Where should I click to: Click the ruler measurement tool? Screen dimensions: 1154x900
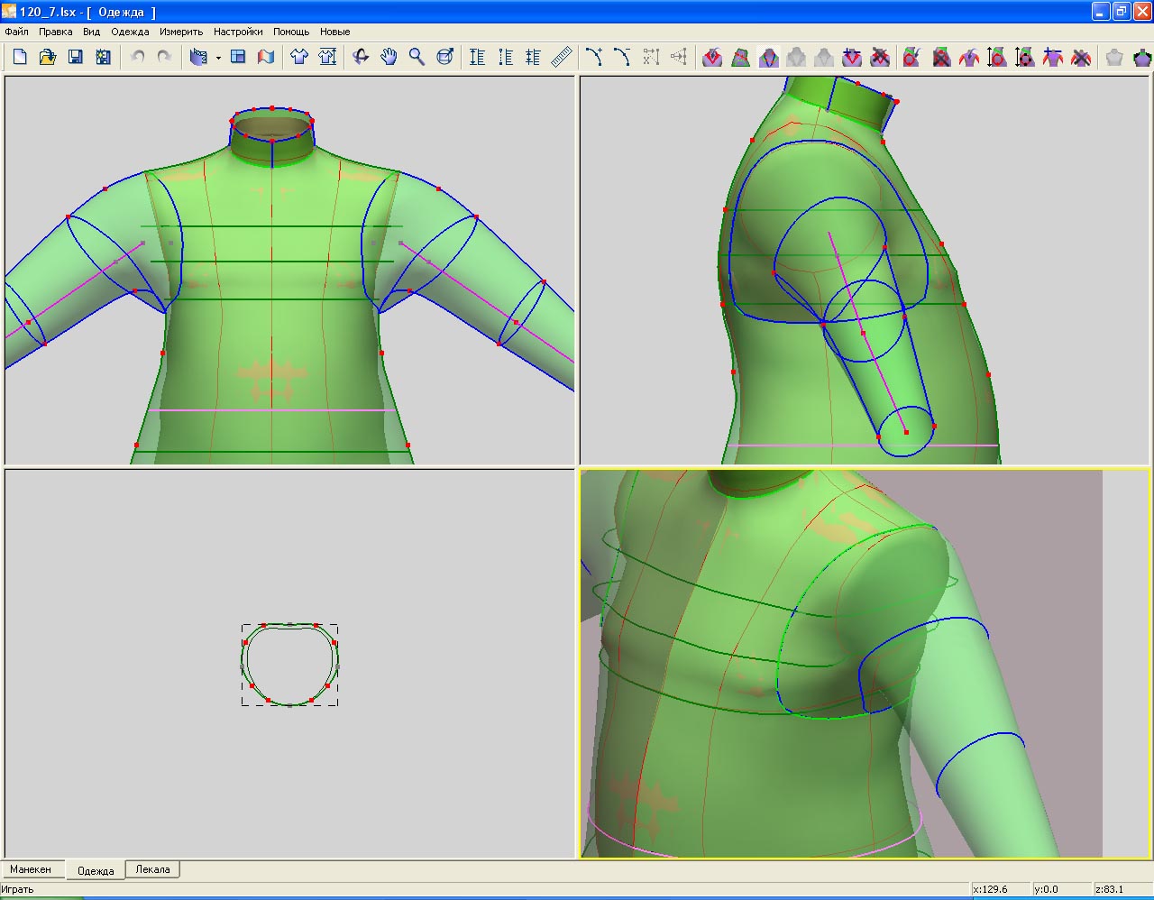coord(562,57)
